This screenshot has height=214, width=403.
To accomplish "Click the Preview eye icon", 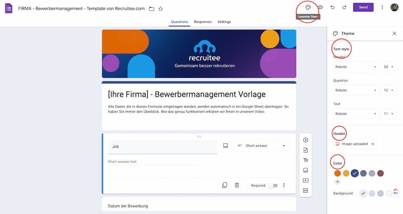I will pos(321,7).
